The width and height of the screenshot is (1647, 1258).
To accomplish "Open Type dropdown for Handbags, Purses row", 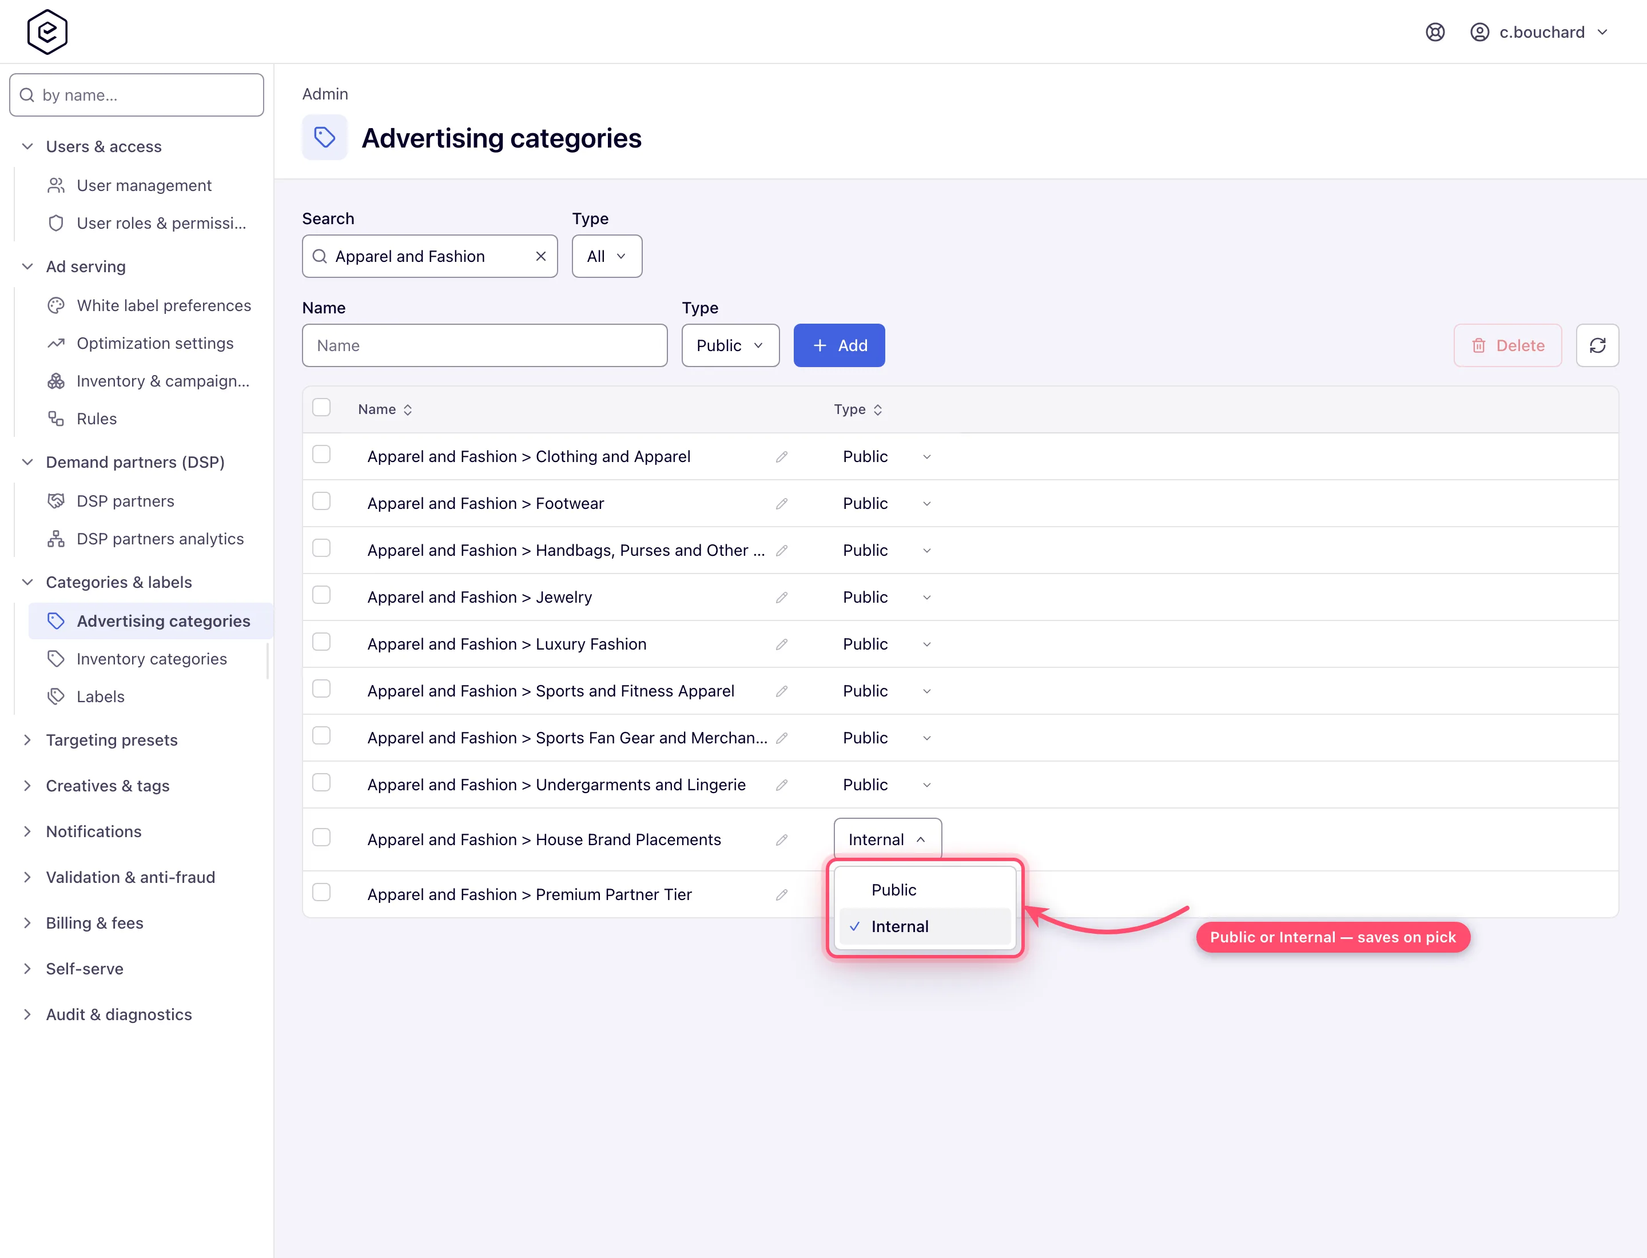I will (887, 550).
